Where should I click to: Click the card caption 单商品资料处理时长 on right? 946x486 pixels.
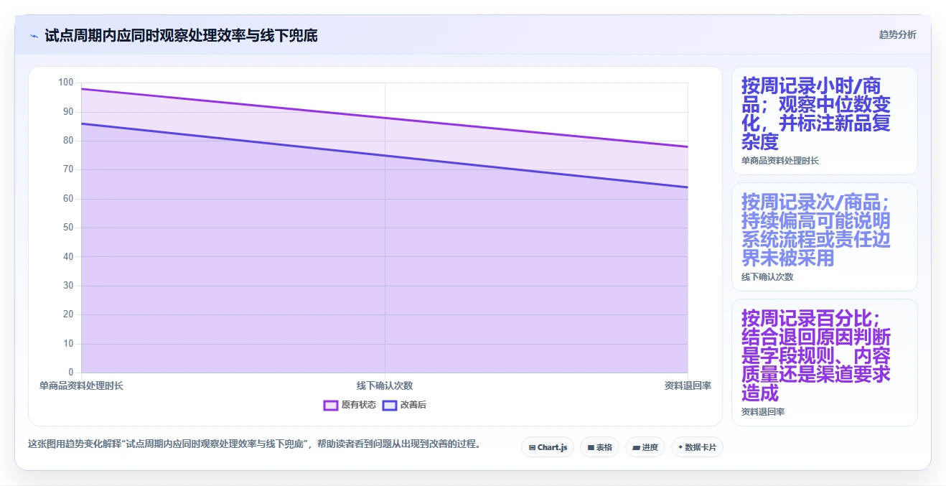pyautogui.click(x=780, y=161)
